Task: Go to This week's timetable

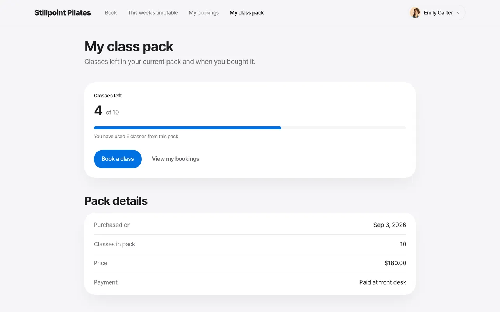Action: coord(153,13)
